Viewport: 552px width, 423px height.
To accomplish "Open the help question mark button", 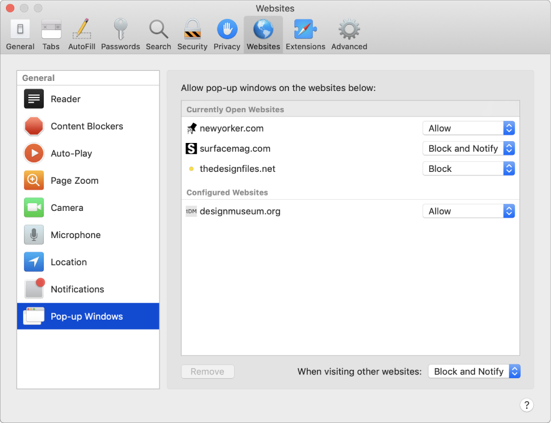I will click(x=527, y=405).
